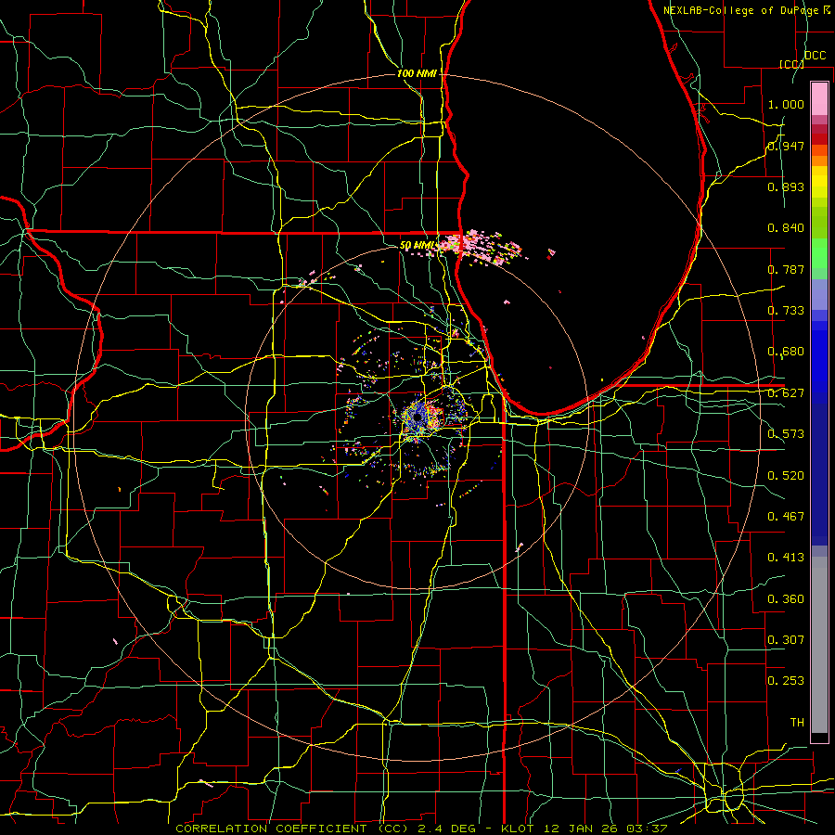Click the 100 NMI range ring label
The width and height of the screenshot is (835, 835).
pos(417,73)
